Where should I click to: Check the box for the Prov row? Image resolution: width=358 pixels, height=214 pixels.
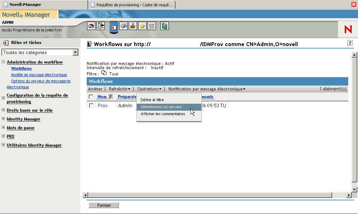(91, 105)
